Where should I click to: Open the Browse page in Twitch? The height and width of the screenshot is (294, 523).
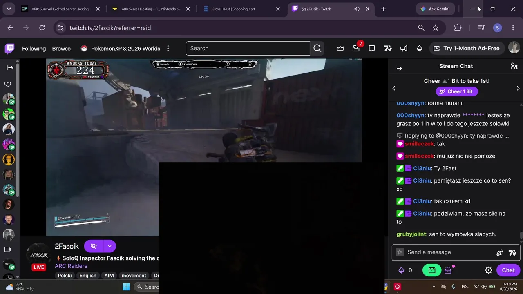click(61, 49)
